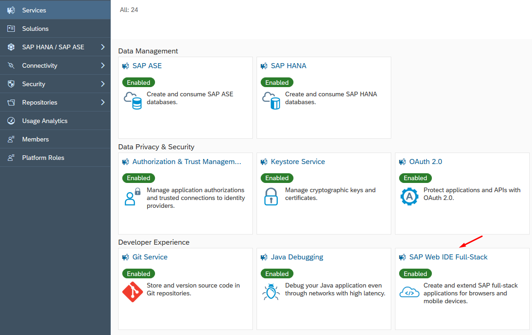This screenshot has height=335, width=532.
Task: Open the Members page
Action: [55, 139]
